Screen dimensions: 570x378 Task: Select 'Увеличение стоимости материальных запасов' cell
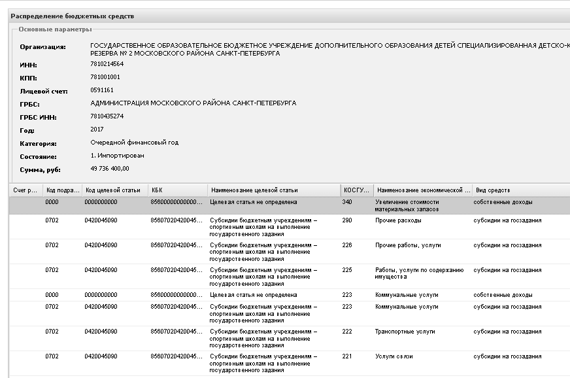point(407,205)
